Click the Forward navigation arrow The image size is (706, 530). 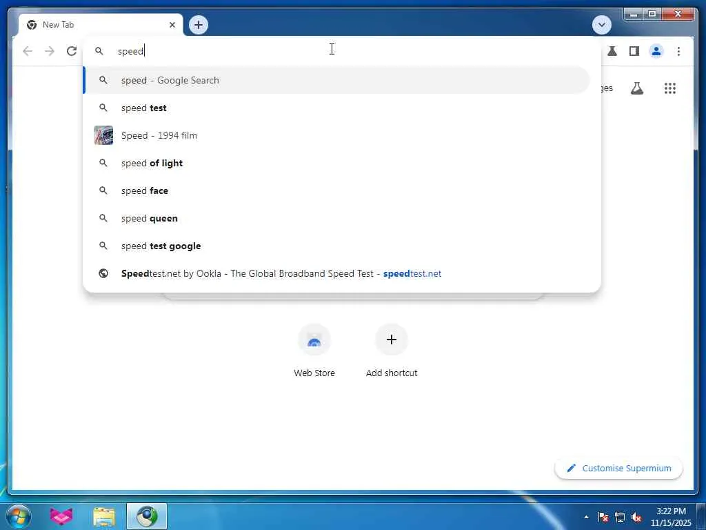point(50,51)
